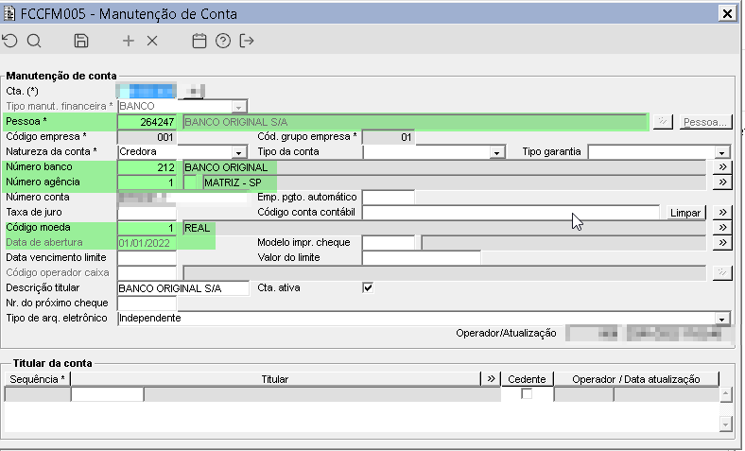Click Cód. grupo empresa field 01
The width and height of the screenshot is (745, 451).
point(389,137)
